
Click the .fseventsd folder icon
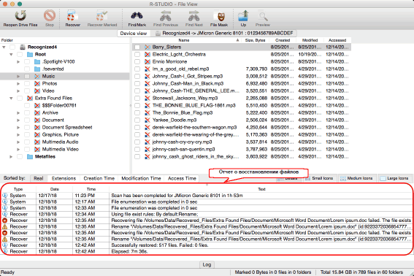[37, 69]
